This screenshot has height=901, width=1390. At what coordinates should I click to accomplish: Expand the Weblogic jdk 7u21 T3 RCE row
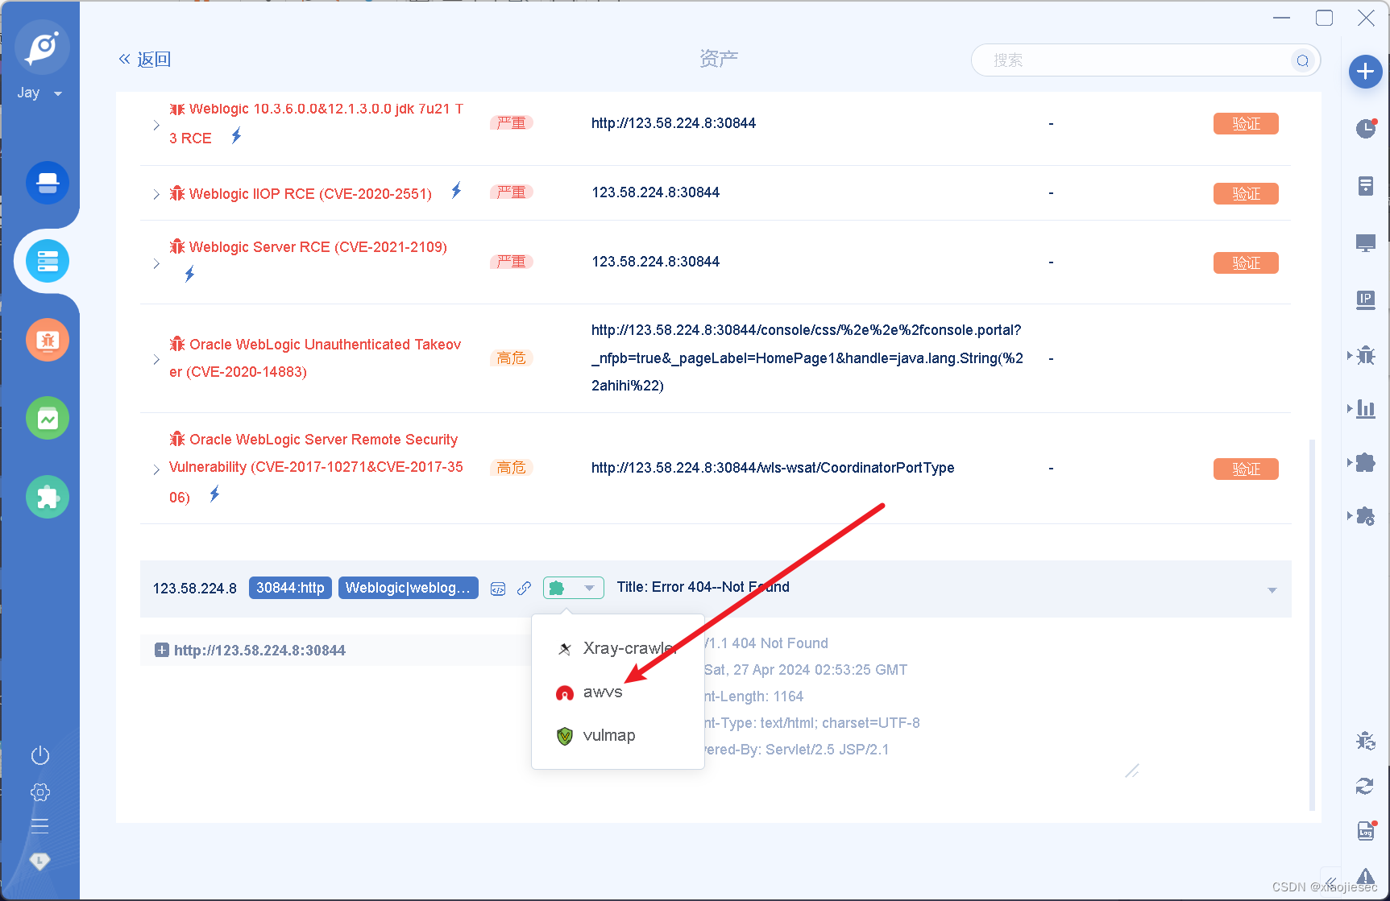[156, 125]
